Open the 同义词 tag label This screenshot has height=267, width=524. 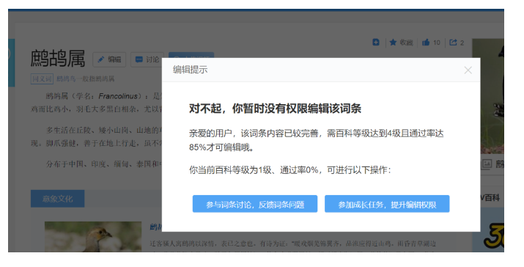(x=42, y=79)
